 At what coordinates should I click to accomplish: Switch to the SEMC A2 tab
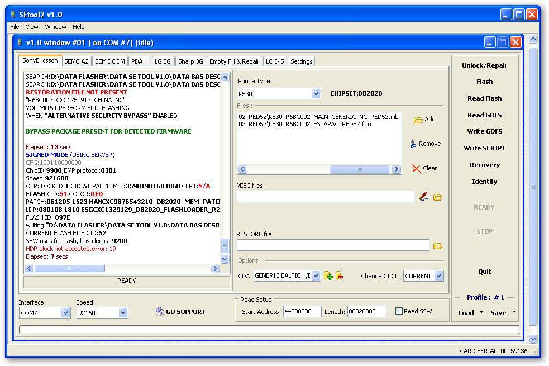[77, 61]
